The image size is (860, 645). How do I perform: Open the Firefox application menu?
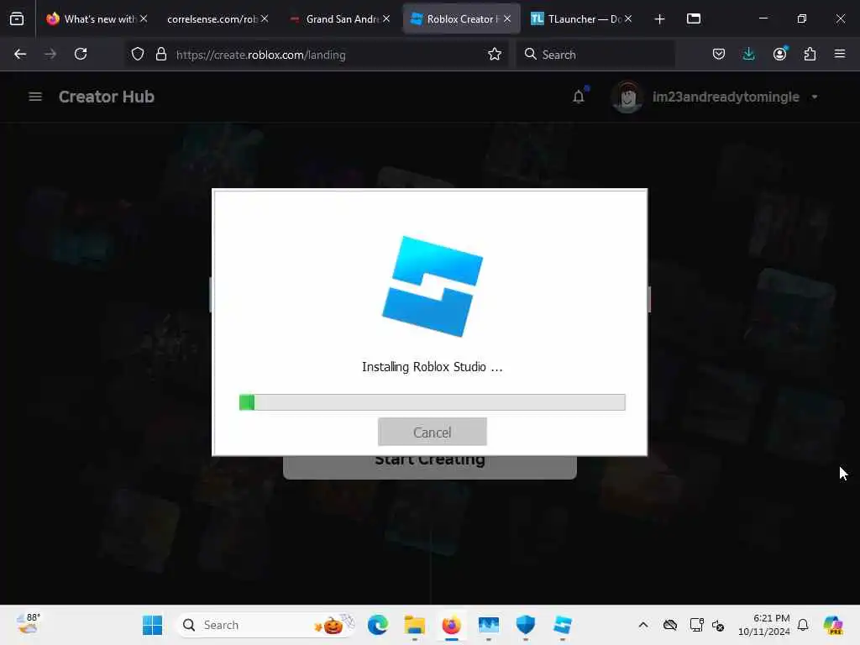[x=840, y=54]
